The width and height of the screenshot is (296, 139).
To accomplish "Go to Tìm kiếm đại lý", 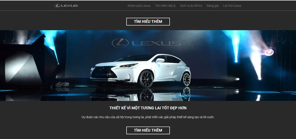I will (165, 6).
